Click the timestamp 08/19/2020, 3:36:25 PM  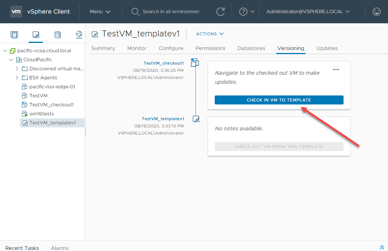click(x=158, y=70)
